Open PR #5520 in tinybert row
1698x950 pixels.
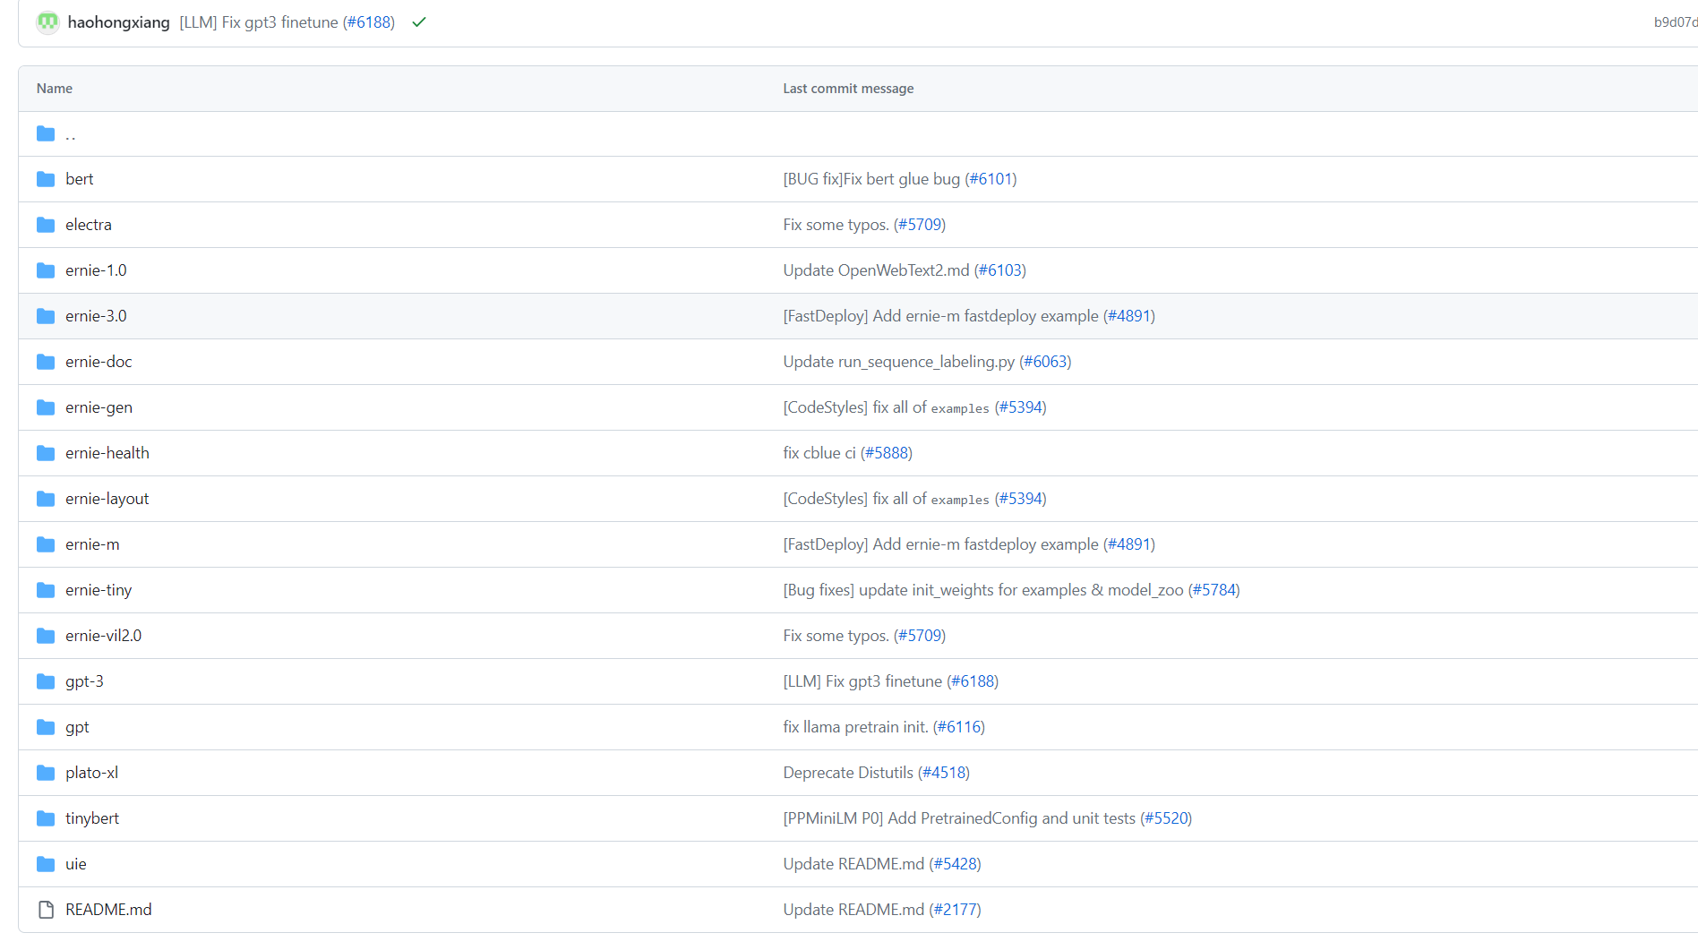click(1166, 818)
